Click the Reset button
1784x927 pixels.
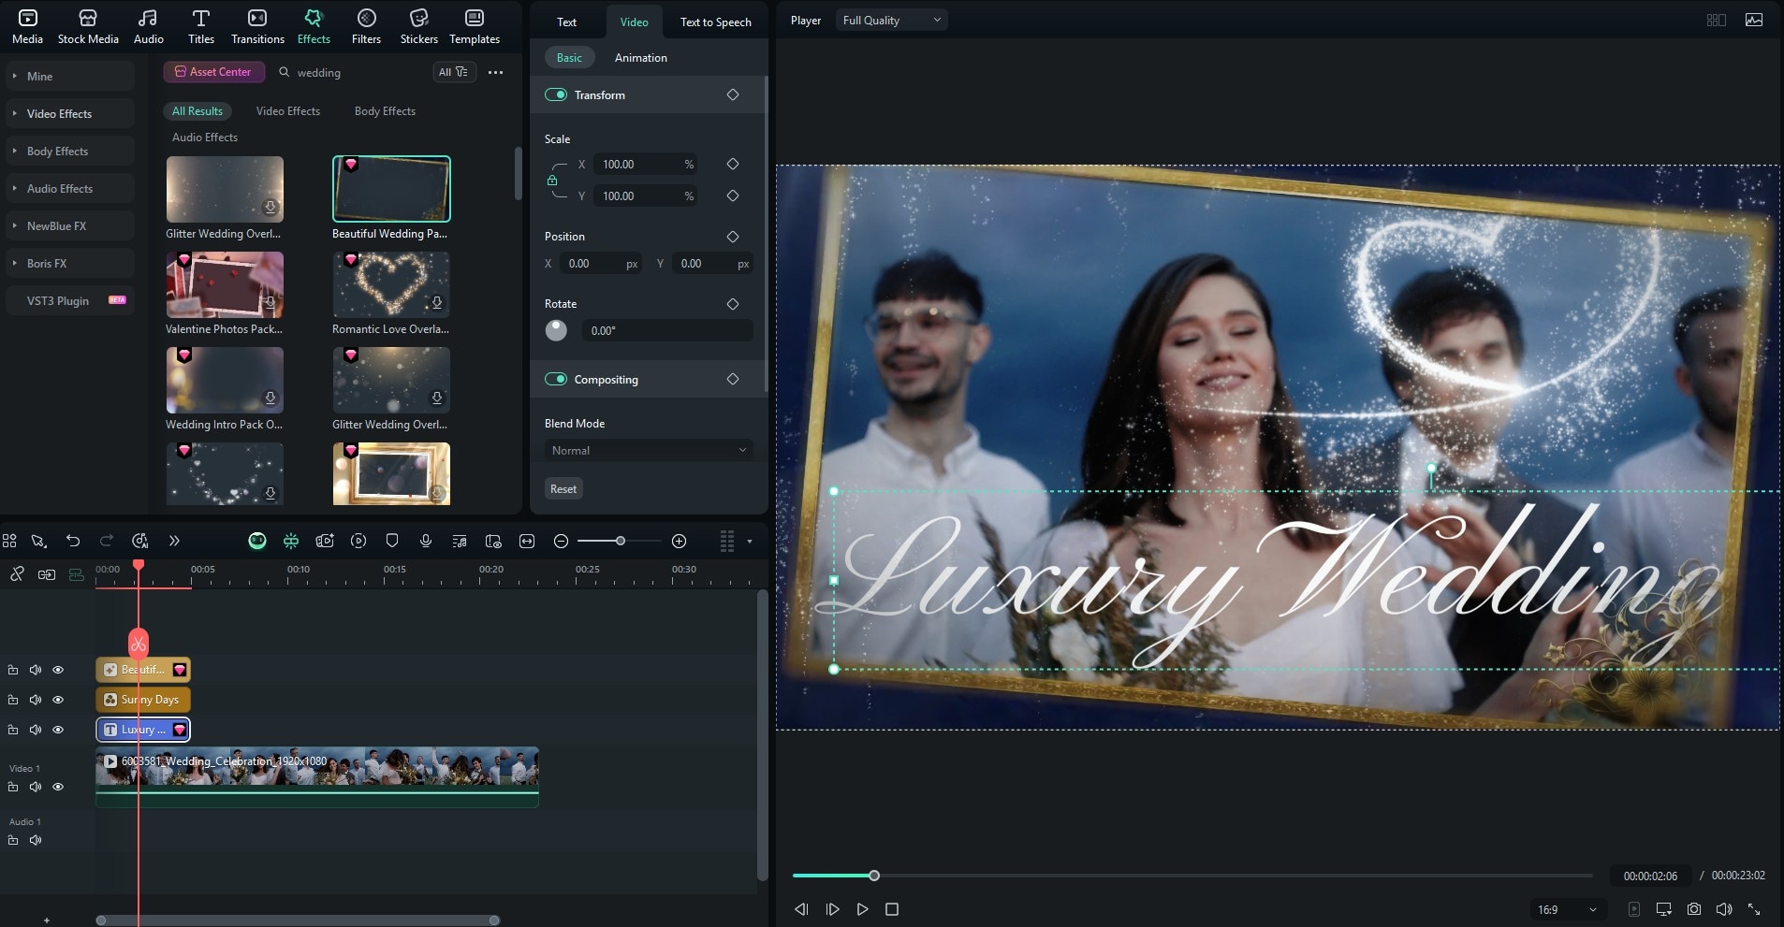pos(563,488)
